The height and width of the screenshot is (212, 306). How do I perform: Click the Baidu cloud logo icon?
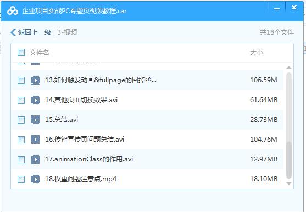[x=13, y=11]
